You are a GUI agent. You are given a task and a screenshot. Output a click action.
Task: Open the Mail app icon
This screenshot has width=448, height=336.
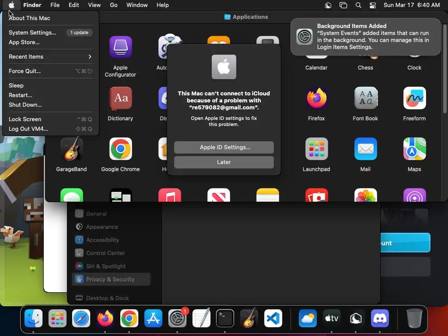pos(365,149)
